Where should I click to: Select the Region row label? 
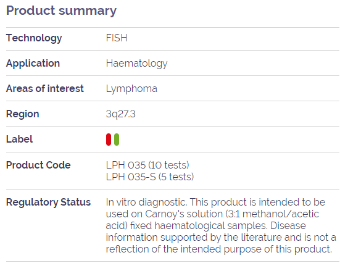click(23, 114)
